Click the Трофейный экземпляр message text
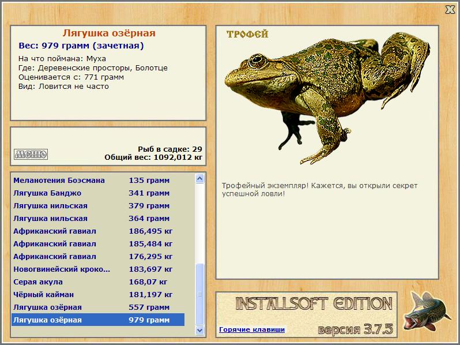This screenshot has height=345, width=460. 319,190
